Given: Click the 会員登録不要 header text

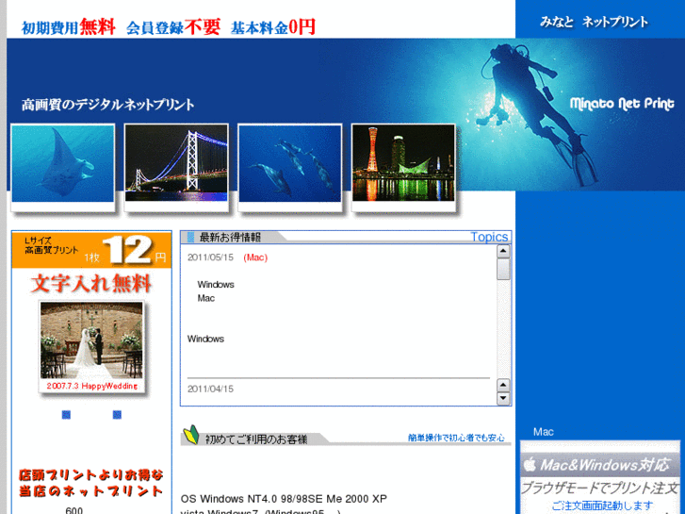Looking at the screenshot, I should pyautogui.click(x=173, y=27).
